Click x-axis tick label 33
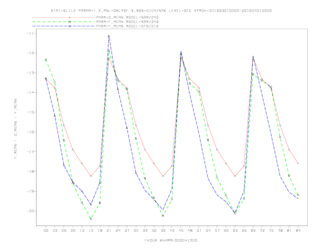The height and width of the screenshot is (251, 325). coord(145,230)
